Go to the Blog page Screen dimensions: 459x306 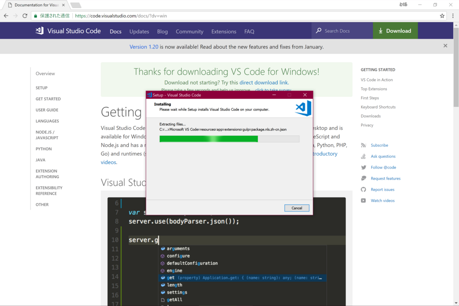pyautogui.click(x=162, y=31)
